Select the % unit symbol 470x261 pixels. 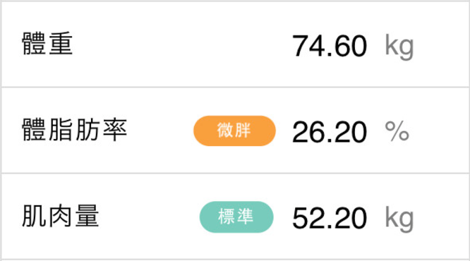click(397, 130)
